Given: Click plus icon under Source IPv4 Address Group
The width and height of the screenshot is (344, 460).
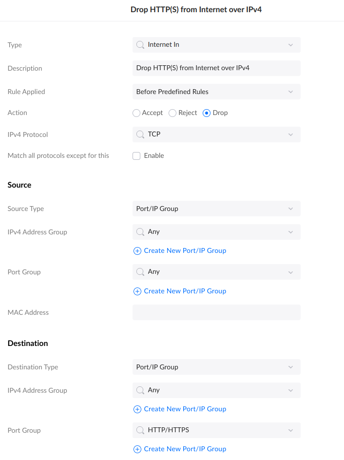Looking at the screenshot, I should pyautogui.click(x=137, y=251).
